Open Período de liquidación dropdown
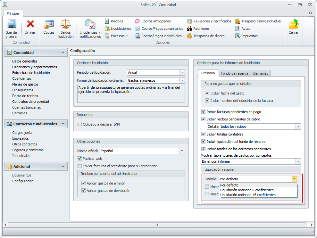The width and height of the screenshot is (317, 238). coord(182,72)
